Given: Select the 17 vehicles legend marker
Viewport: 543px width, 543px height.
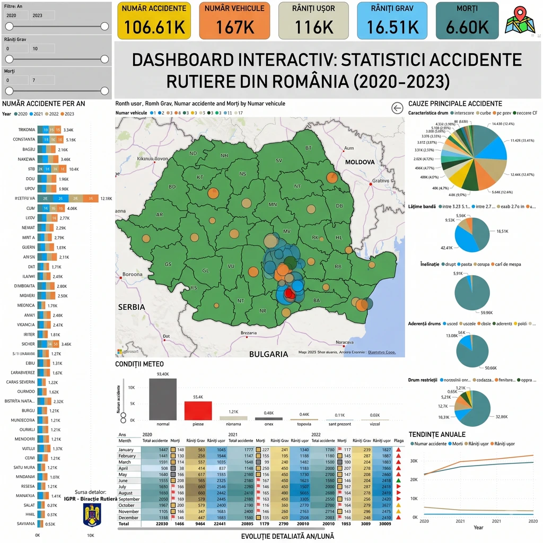Looking at the screenshot, I should point(236,113).
